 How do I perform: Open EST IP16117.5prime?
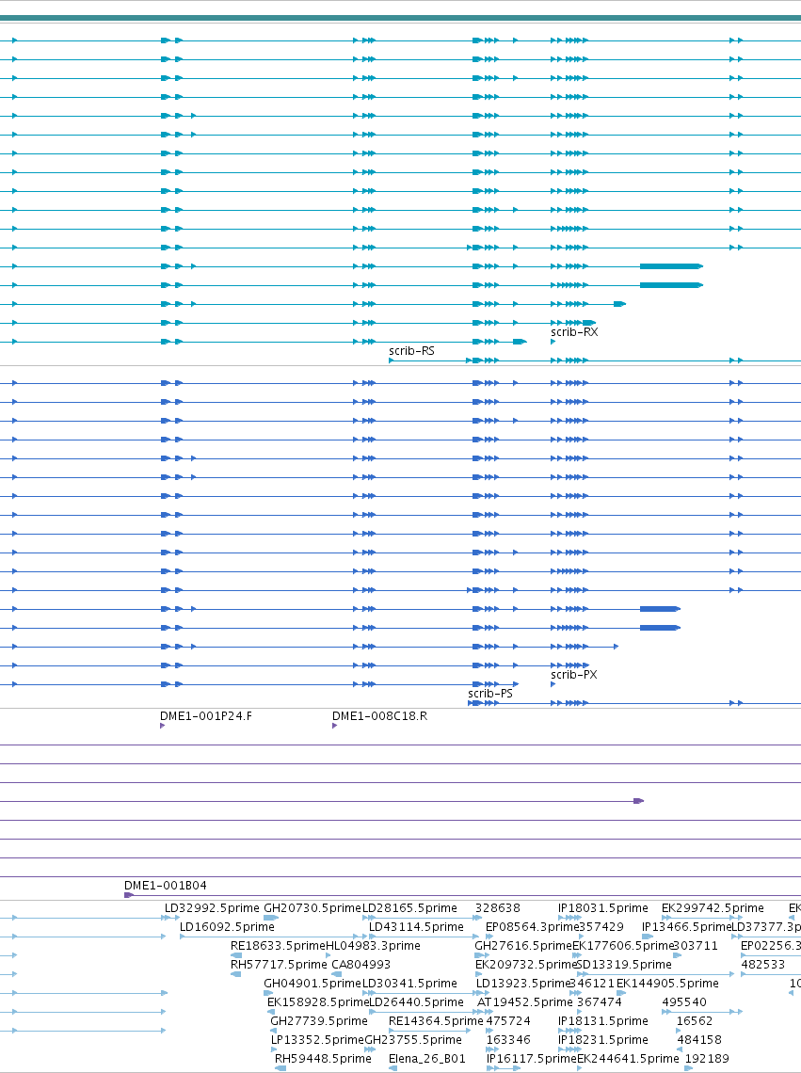pyautogui.click(x=532, y=1059)
